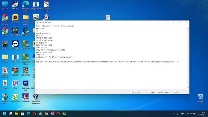Screen dimensions: 208x117
Task: Click the 'Windows (CRLF)' status entry
Action: point(163,93)
